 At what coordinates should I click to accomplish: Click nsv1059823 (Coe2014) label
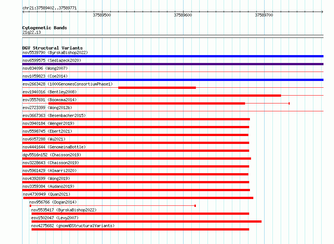[45, 76]
